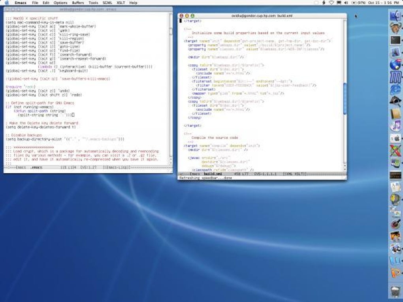The width and height of the screenshot is (403, 302).
Task: Click 'Refreshing speedbar...done' echo area message
Action: 205,178
